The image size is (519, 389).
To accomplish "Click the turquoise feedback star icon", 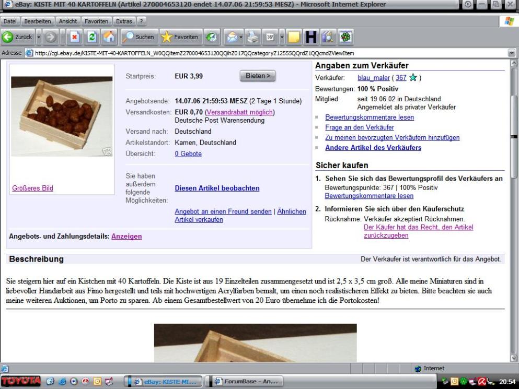I will click(x=413, y=78).
